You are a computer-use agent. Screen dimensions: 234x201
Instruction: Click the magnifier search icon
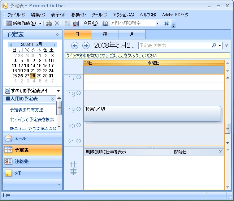[x=214, y=45]
